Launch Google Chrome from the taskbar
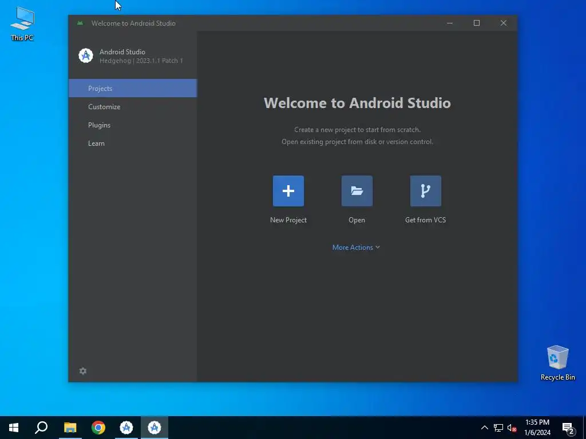 tap(98, 428)
